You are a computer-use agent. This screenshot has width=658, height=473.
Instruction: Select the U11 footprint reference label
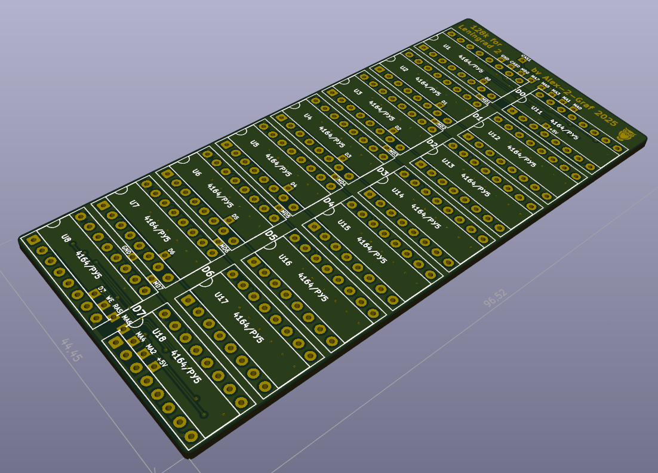537,110
